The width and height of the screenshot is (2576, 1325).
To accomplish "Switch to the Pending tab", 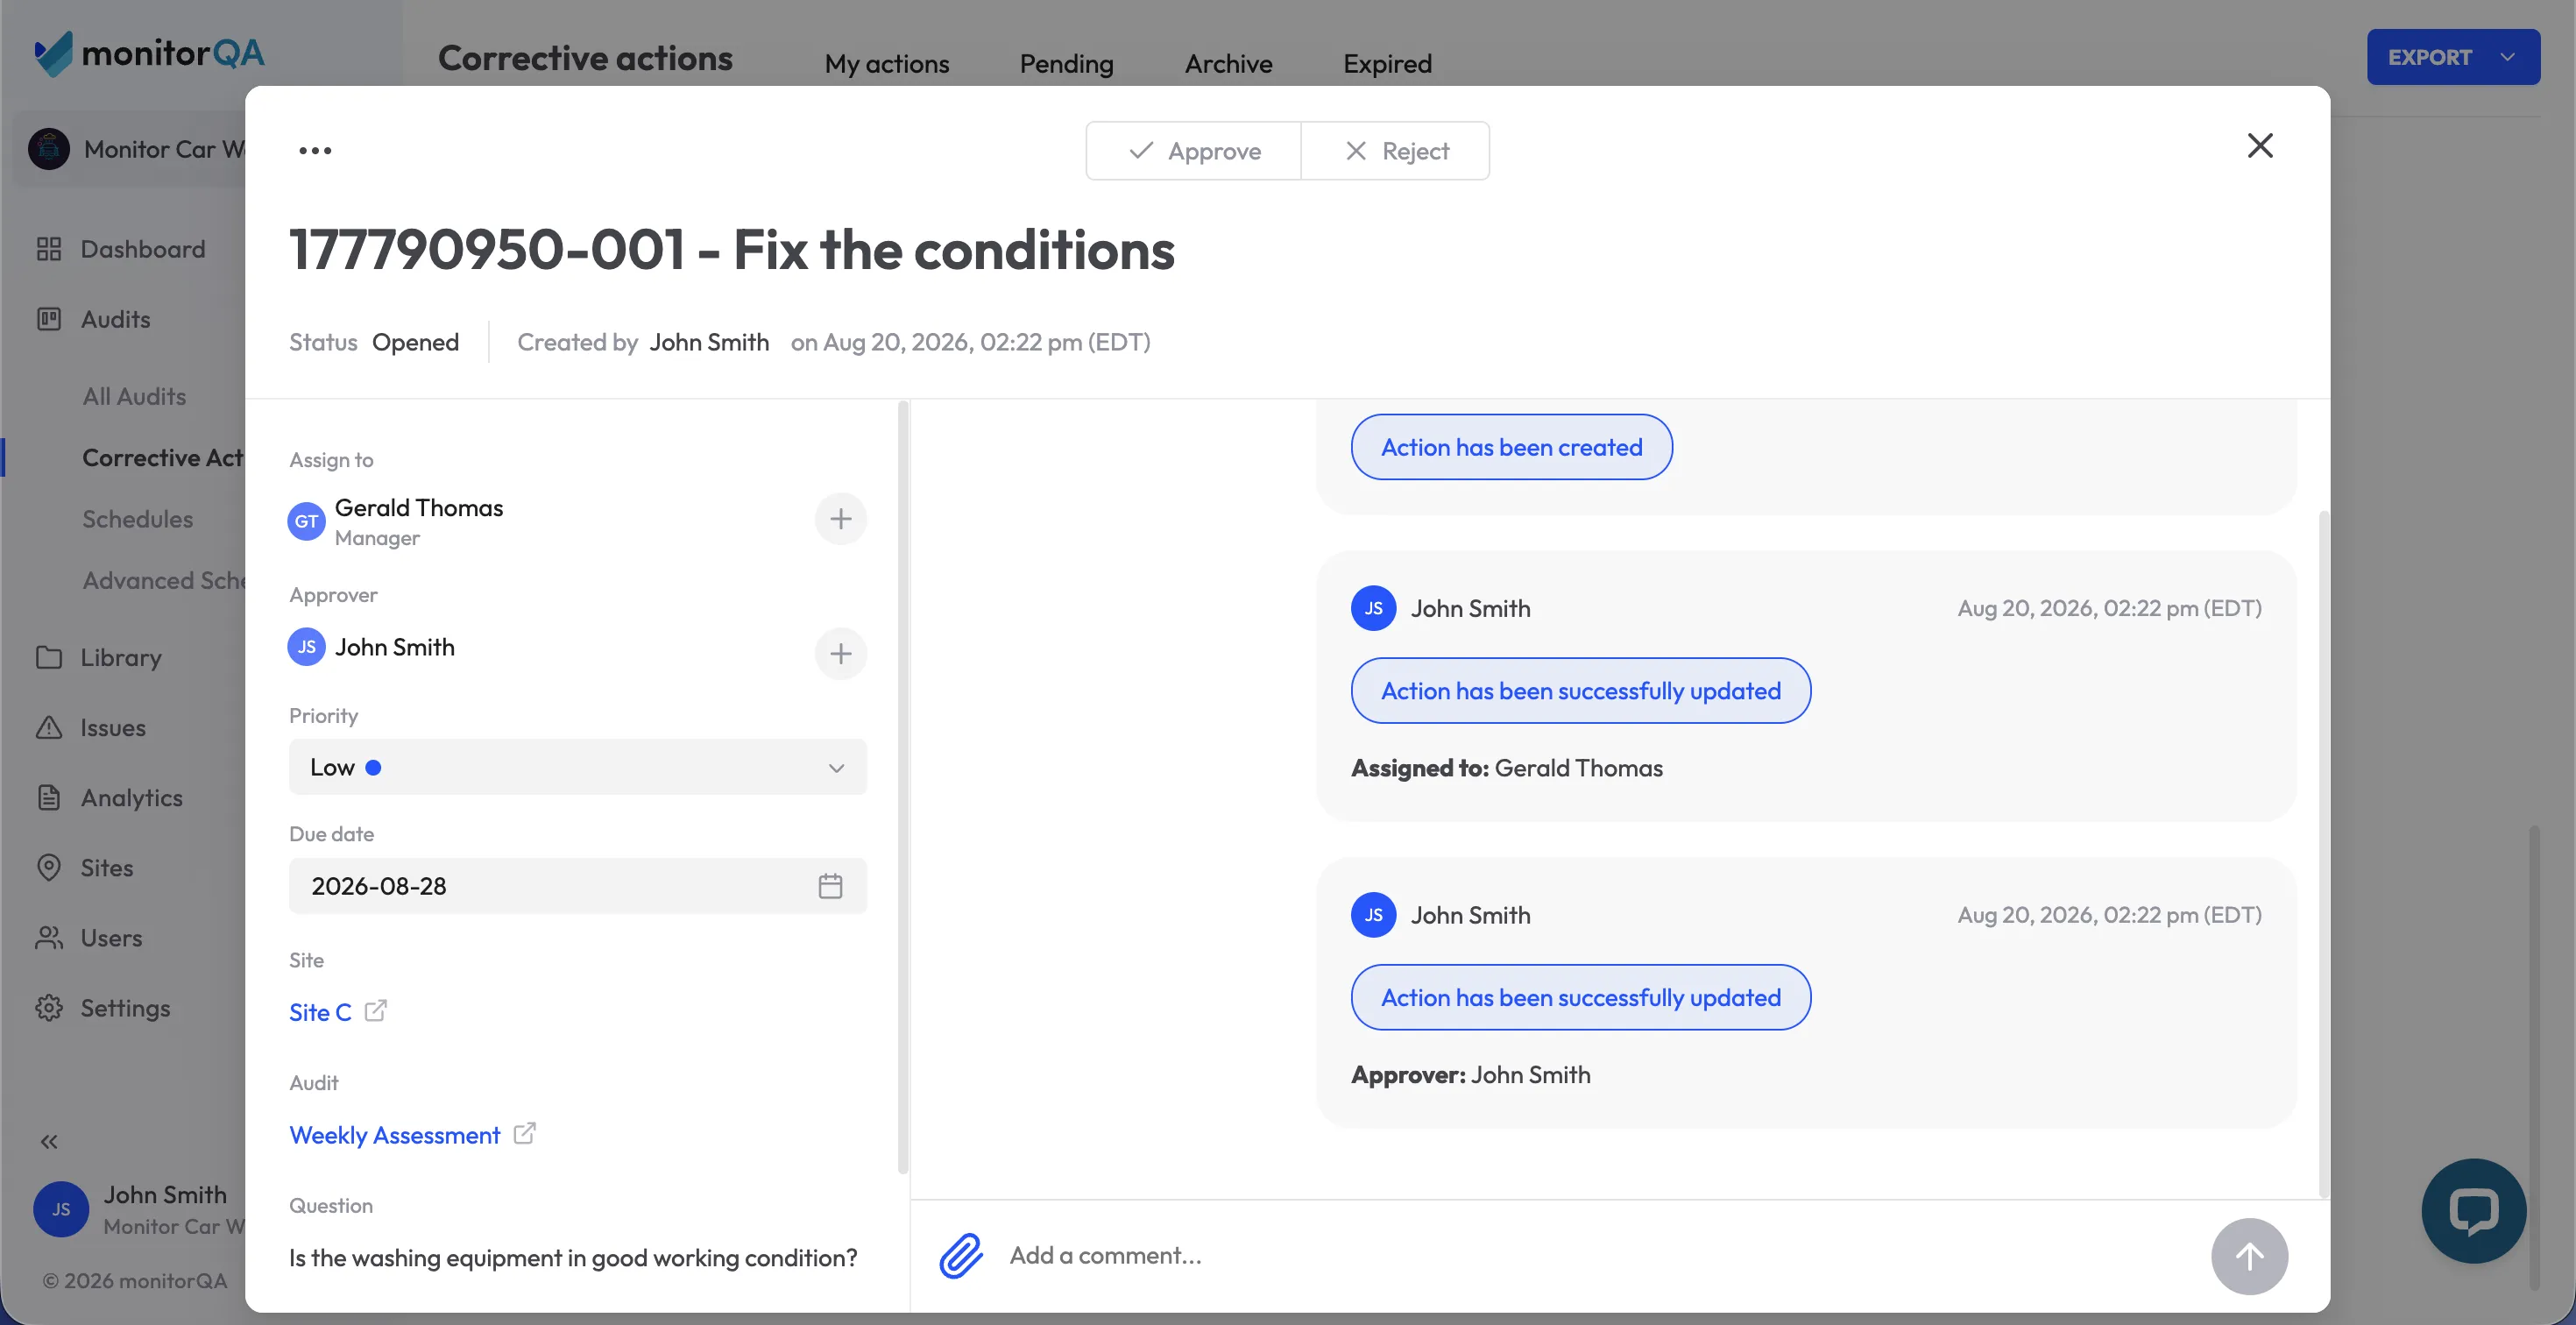I will coord(1066,63).
